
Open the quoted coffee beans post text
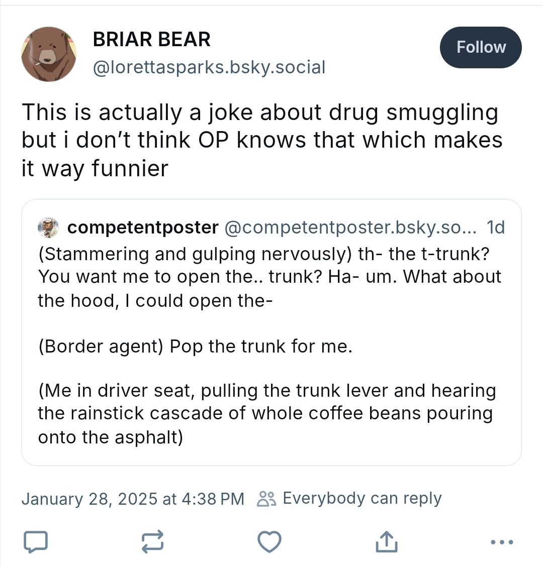266,413
